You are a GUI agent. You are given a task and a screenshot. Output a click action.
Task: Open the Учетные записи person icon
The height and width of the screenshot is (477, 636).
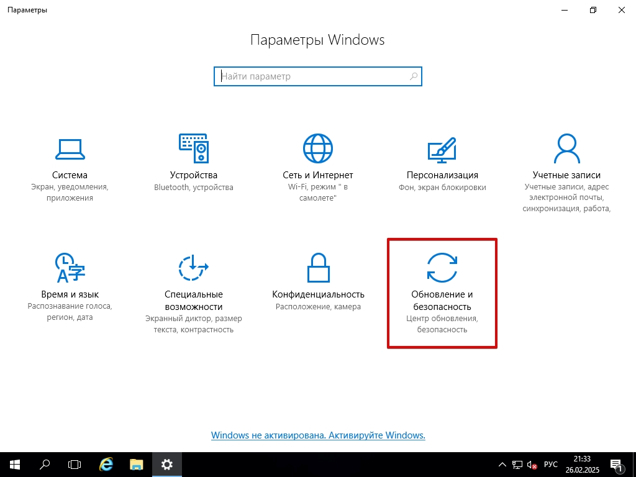click(x=566, y=148)
